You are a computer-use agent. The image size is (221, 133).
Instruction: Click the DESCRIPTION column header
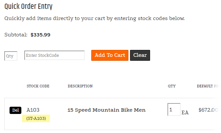(x=80, y=86)
